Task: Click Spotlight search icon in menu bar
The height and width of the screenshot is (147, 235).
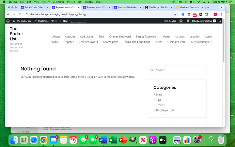Action: coord(204,2)
